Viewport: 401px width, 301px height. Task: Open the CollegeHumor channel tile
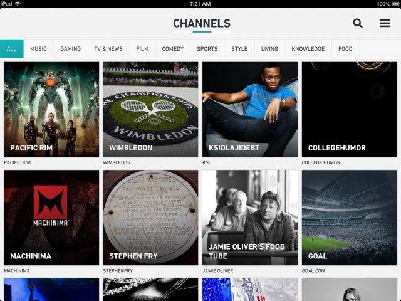click(350, 110)
